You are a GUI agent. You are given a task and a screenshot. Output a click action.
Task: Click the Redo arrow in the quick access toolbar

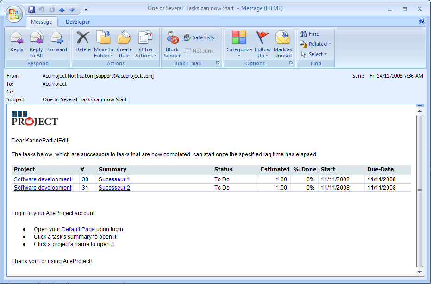(x=52, y=10)
